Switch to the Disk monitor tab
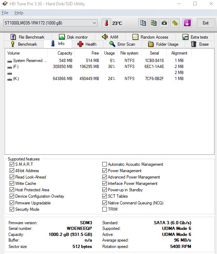Screen dimensions: 217x254 pyautogui.click(x=73, y=37)
